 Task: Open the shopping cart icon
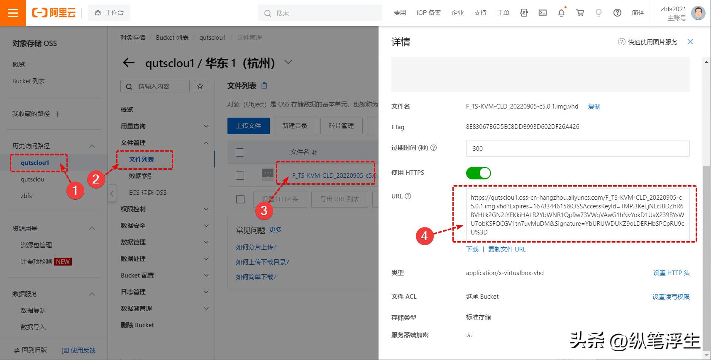(580, 13)
